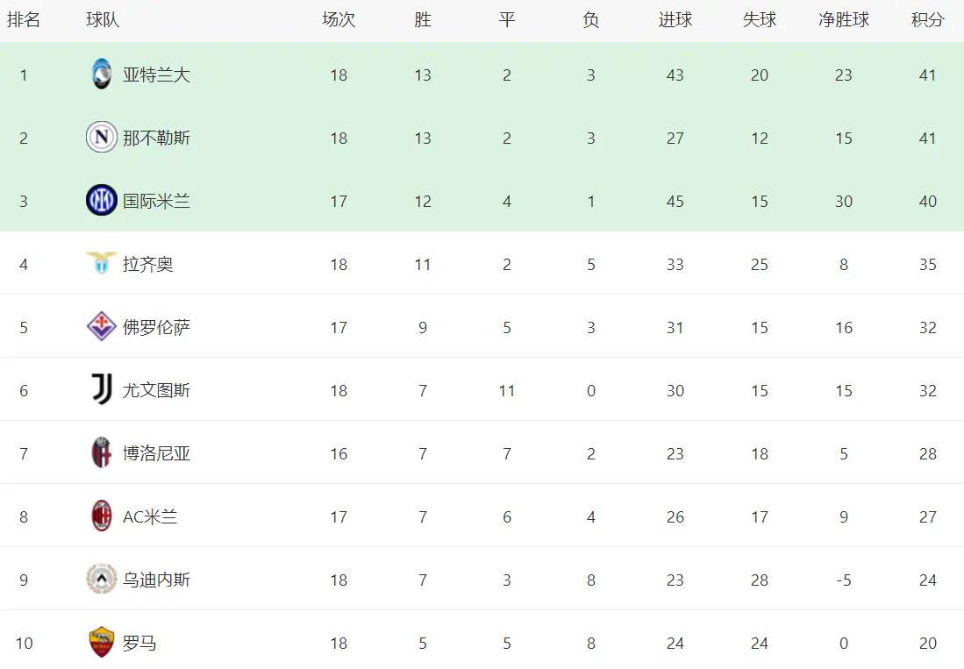964x669 pixels.
Task: Click the 进球 column header
Action: click(675, 20)
